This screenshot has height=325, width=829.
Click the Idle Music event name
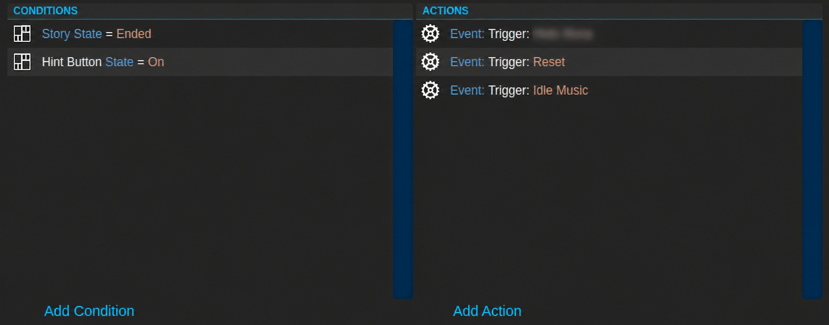coord(561,90)
